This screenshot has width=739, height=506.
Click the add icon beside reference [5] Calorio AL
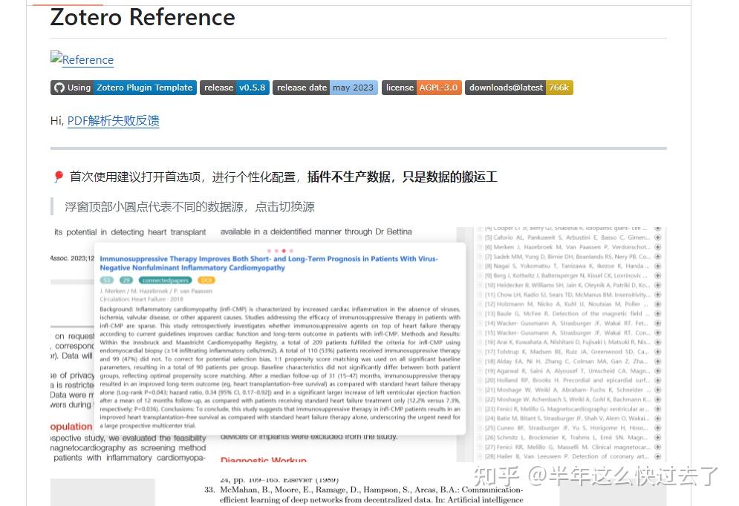point(658,237)
